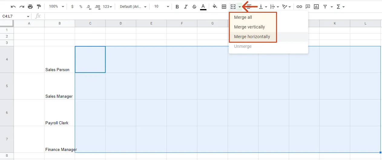
Task: Click the Insert chart icon
Action: point(316,7)
